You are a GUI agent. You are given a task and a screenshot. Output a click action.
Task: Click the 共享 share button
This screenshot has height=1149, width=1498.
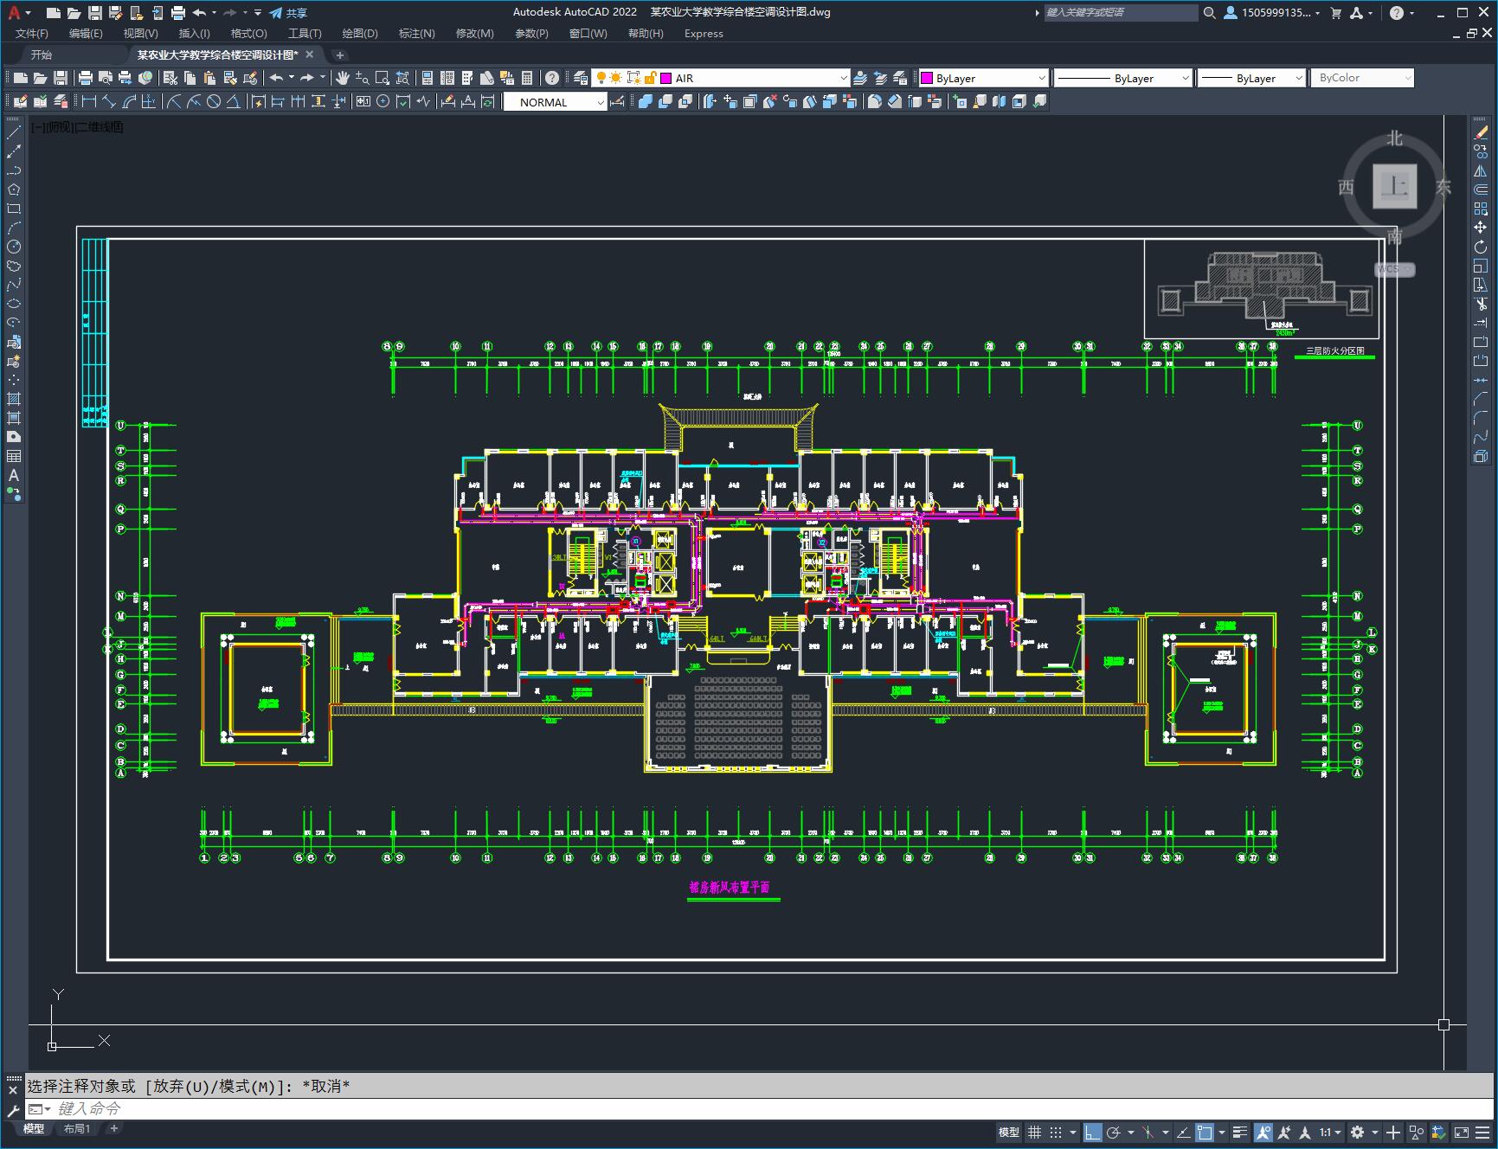pyautogui.click(x=288, y=13)
